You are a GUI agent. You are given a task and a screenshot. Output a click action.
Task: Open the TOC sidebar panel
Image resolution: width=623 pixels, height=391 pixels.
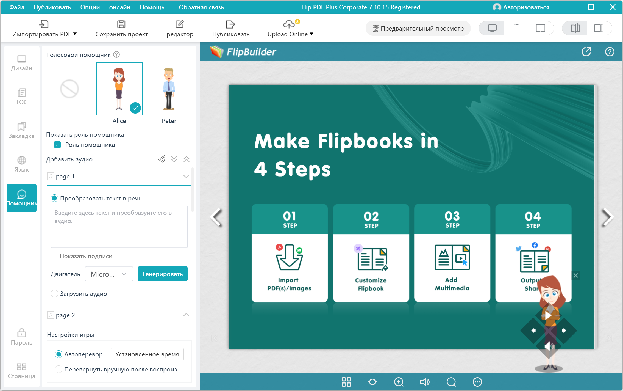click(x=21, y=97)
